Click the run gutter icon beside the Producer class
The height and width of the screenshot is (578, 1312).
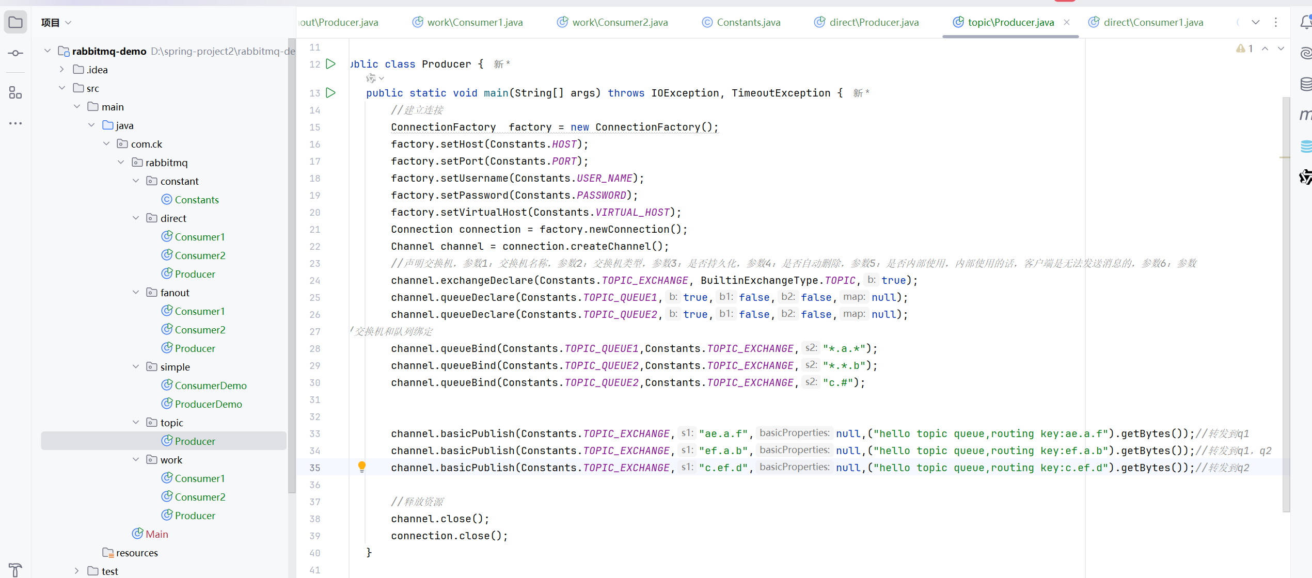(331, 64)
